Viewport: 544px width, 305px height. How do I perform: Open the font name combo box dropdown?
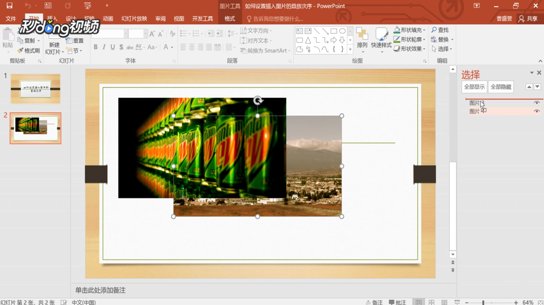(x=126, y=34)
